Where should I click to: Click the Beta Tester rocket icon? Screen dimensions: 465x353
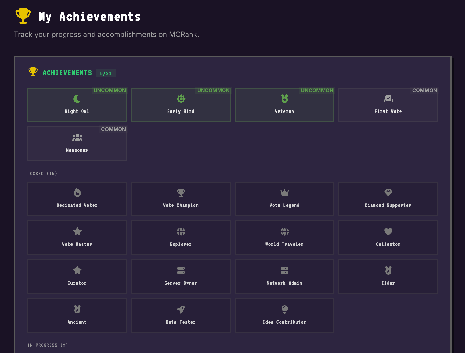tap(181, 309)
